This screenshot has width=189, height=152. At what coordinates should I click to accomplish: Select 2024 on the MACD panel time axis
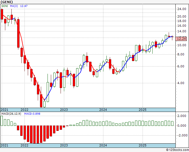coord(103,145)
